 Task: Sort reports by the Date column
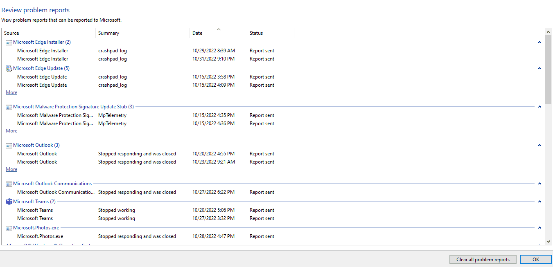coord(218,33)
